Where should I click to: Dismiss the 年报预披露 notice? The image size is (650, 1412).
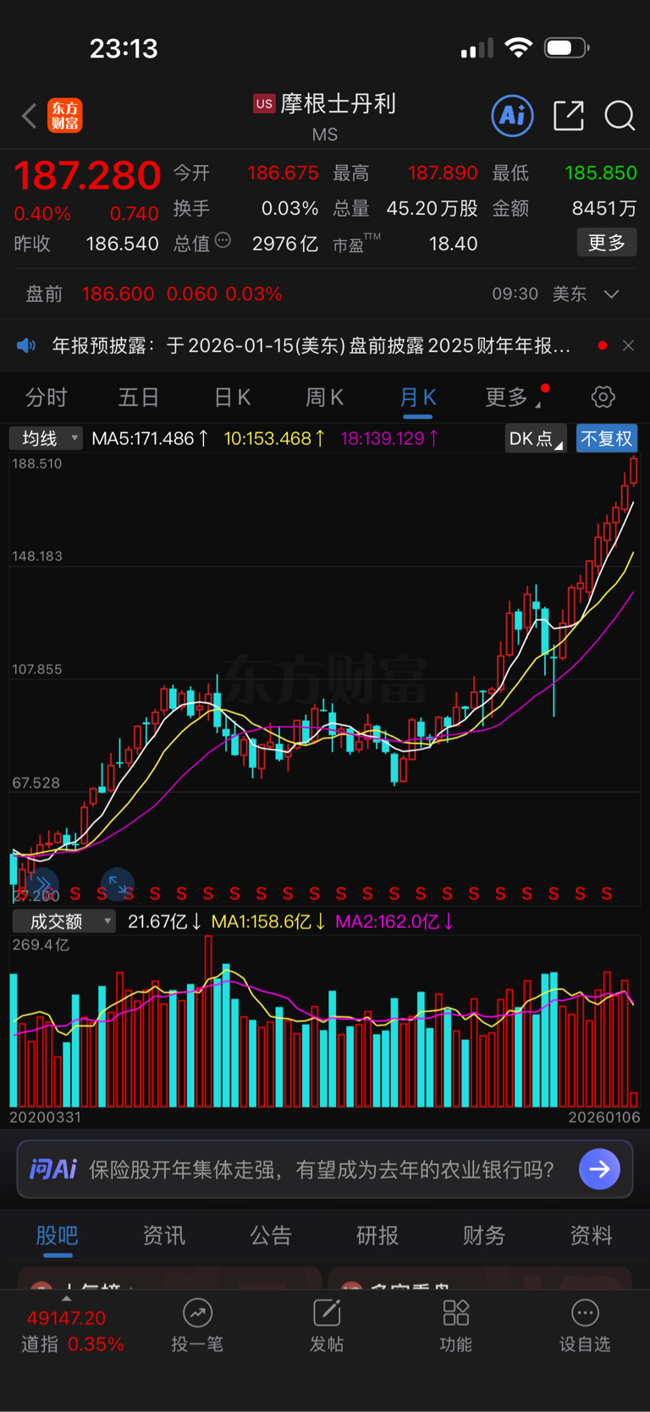point(628,345)
